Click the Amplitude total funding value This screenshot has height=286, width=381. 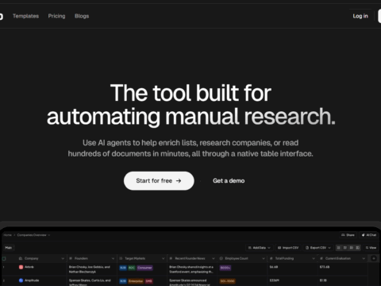click(x=274, y=280)
